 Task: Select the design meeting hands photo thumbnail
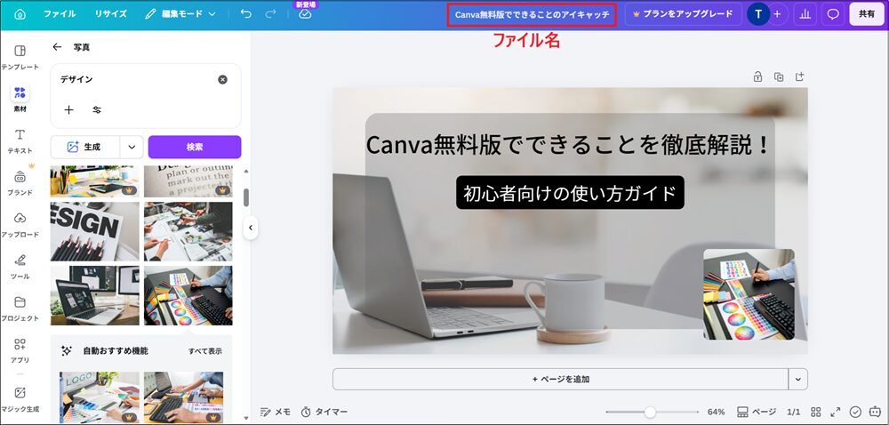tap(188, 231)
